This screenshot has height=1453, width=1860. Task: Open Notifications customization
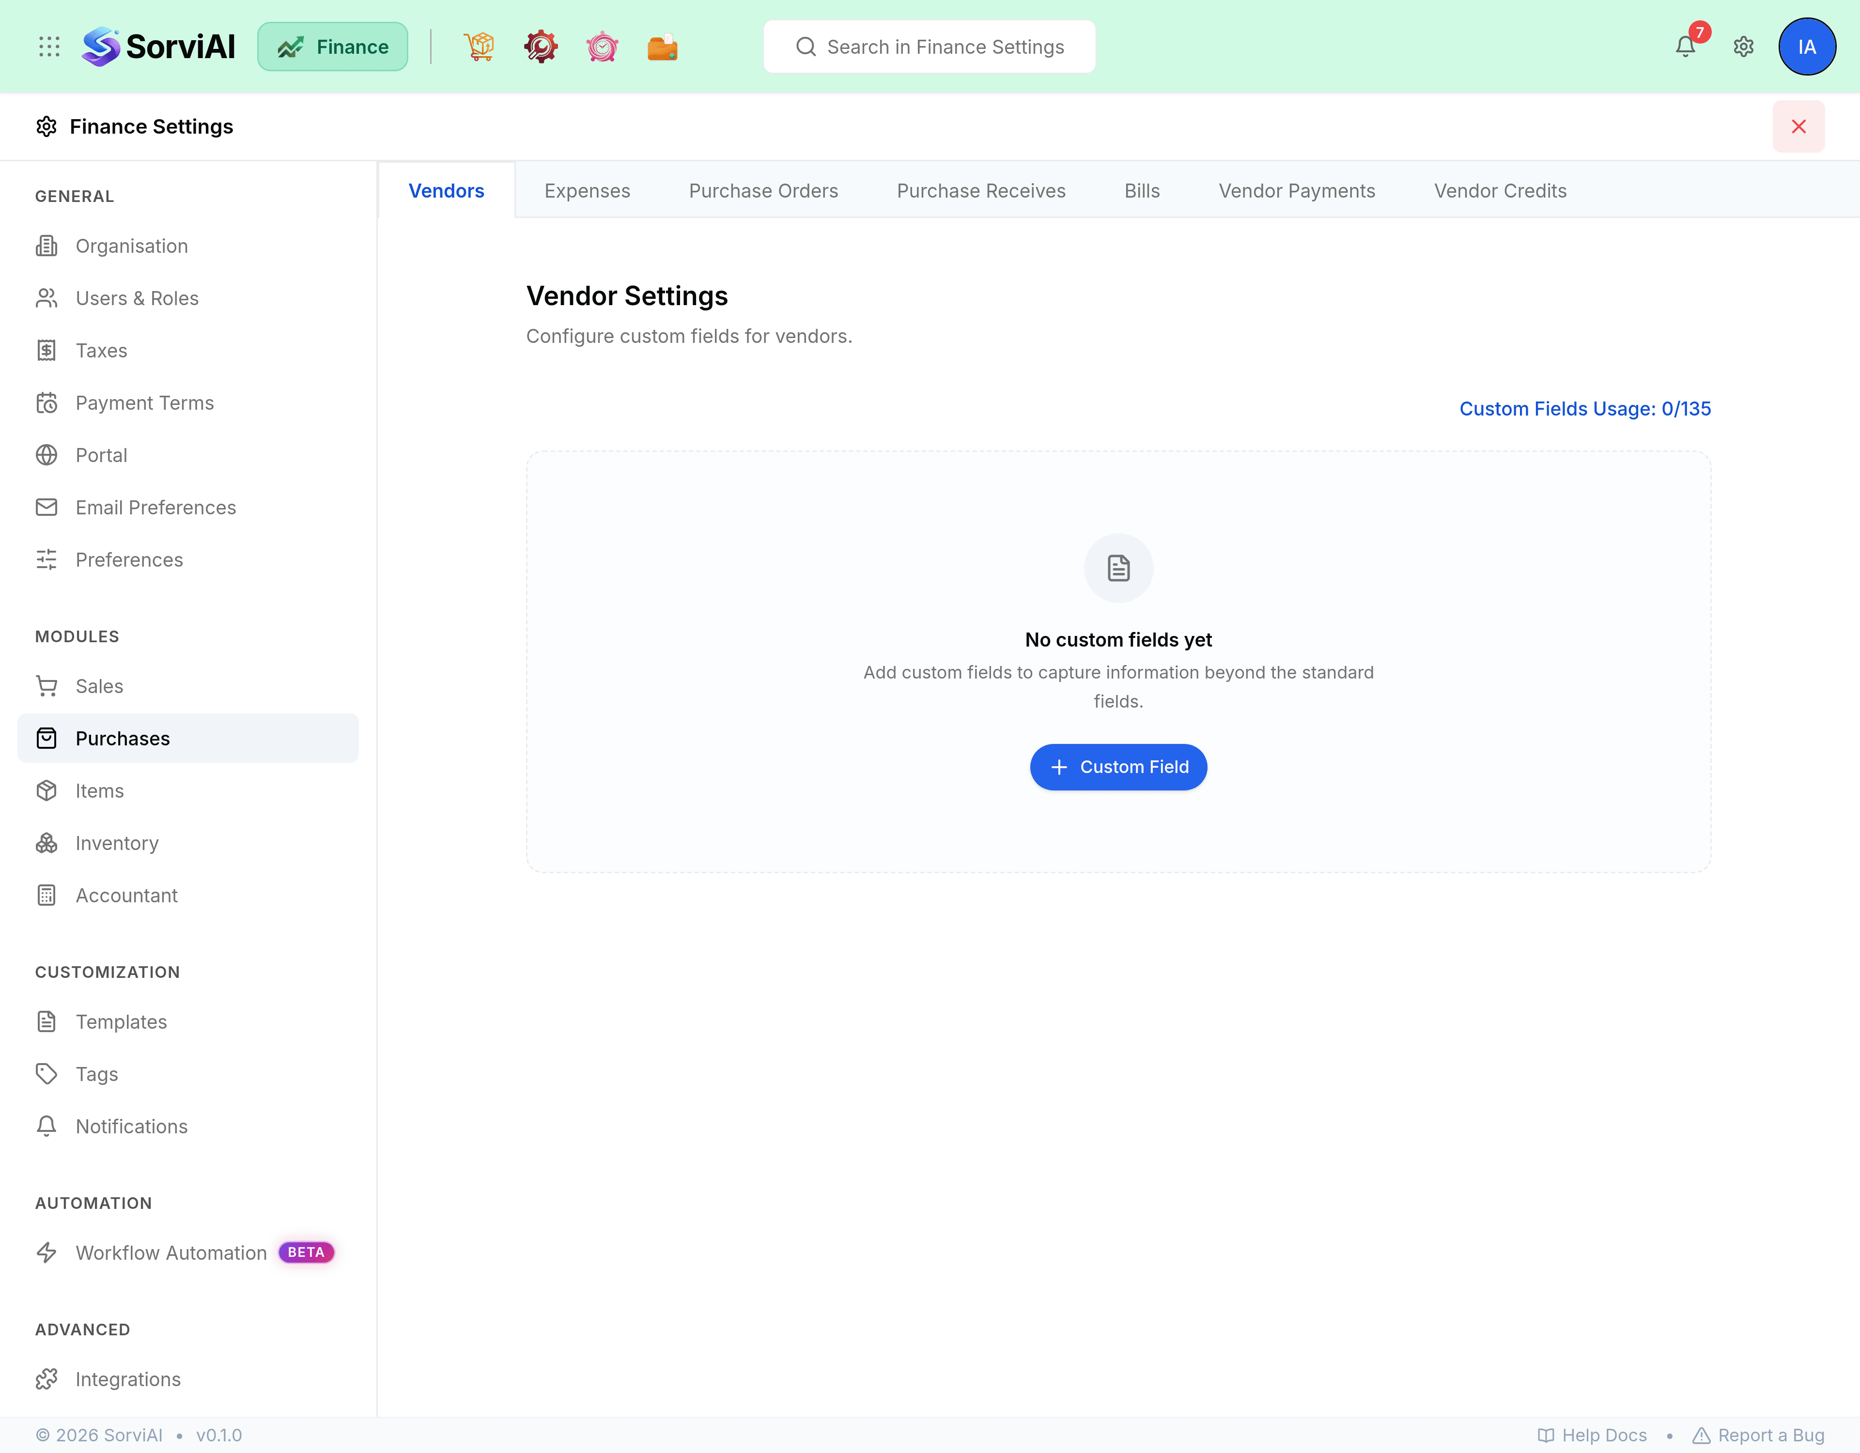188,1127
